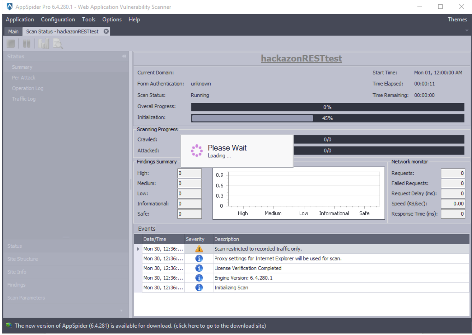Click the info icon for License Verification event
The width and height of the screenshot is (472, 335).
[199, 268]
